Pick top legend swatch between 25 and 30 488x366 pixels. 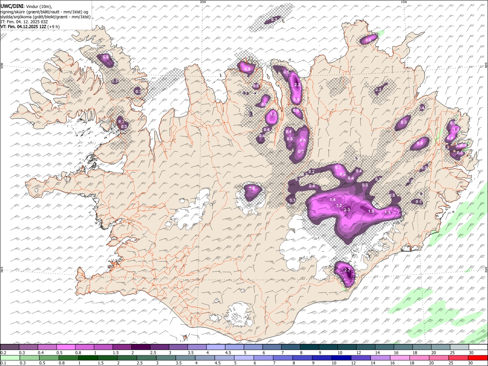pos(459,347)
